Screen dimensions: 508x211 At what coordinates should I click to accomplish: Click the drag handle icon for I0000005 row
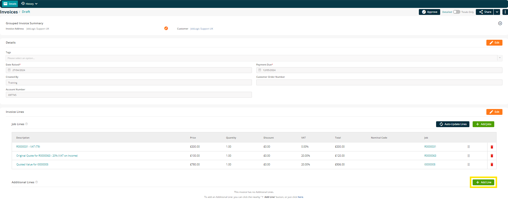click(x=469, y=165)
